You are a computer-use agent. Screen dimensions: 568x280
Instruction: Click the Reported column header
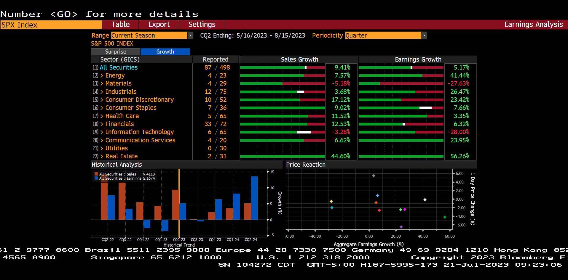click(x=216, y=59)
